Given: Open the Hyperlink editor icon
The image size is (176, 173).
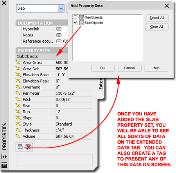Looking at the screenshot, I should point(59,29).
